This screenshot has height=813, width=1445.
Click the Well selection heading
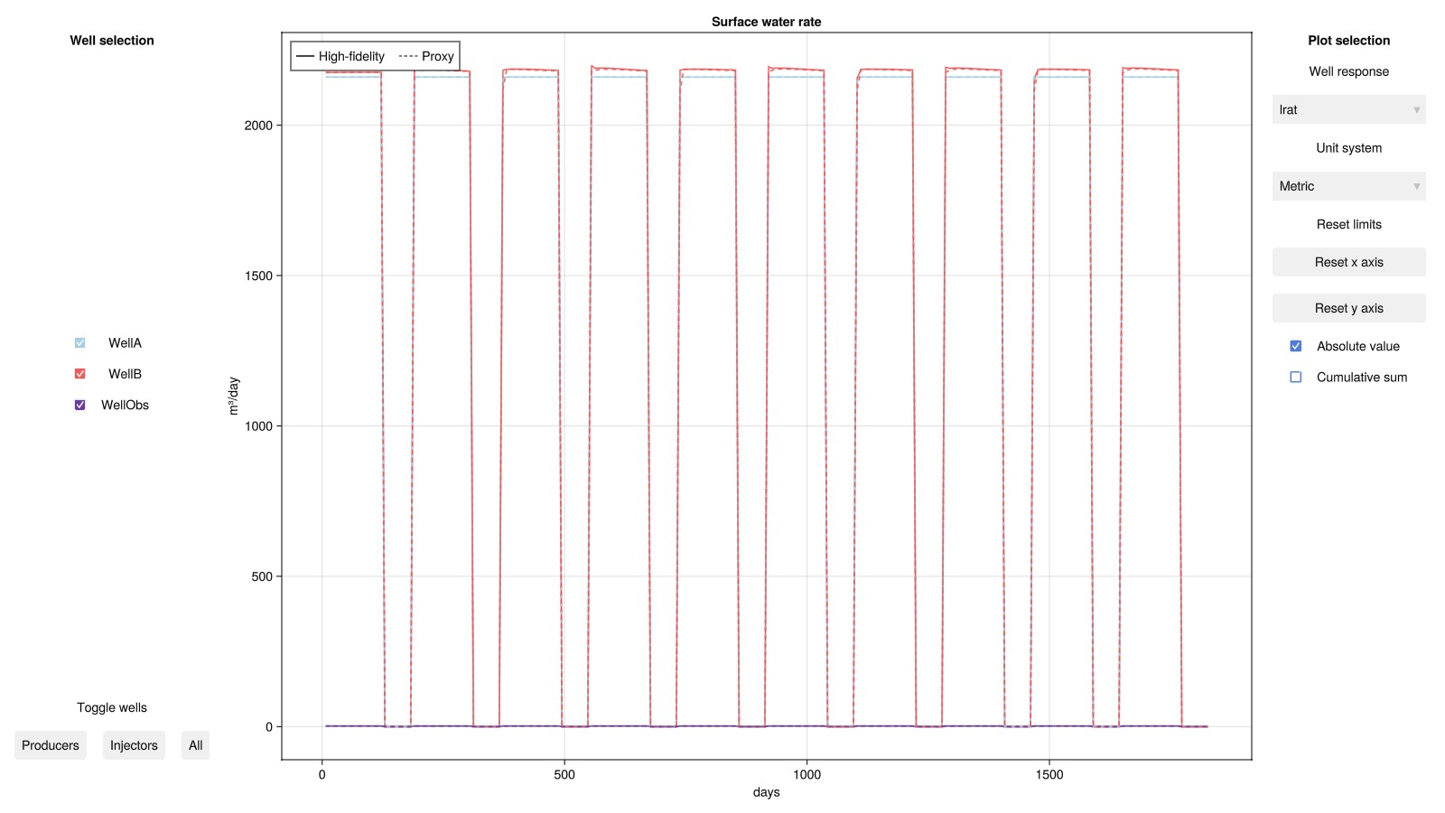(112, 41)
